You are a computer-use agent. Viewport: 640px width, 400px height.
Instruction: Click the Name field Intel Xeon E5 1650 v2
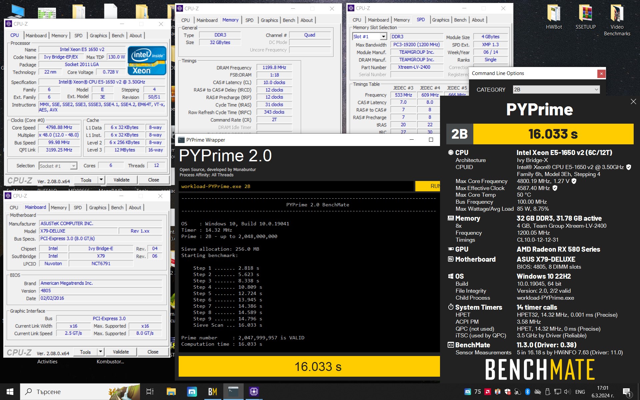click(x=82, y=49)
